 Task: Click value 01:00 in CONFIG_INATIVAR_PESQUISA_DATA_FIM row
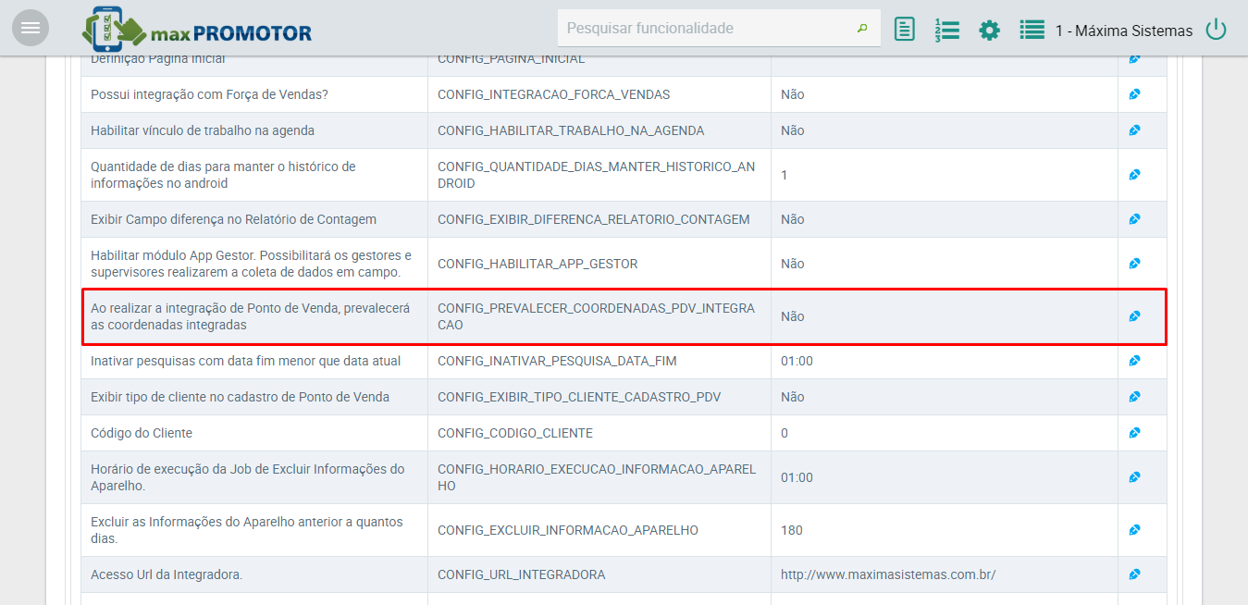(x=797, y=361)
